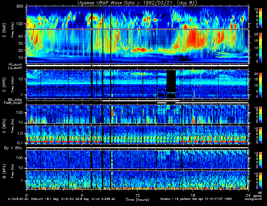Click the plot title 'Ulysses URAP Wave Data'
267x206 pixels.
[x=106, y=3]
